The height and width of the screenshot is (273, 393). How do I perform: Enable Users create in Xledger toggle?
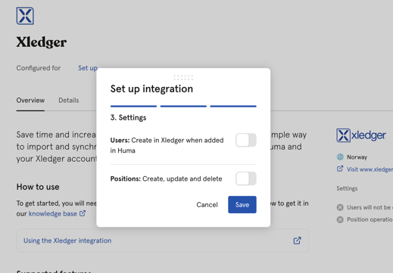pos(246,140)
